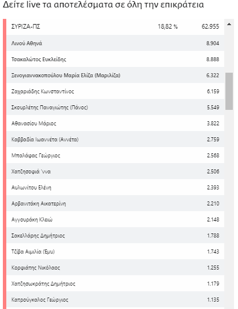Collapse the ΣΥΡΙΖΑ-ΠΣ party row
This screenshot has height=309, width=238.
116,27
